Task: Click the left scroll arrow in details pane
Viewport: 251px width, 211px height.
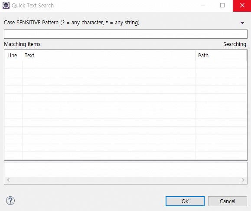Action: pos(8,180)
